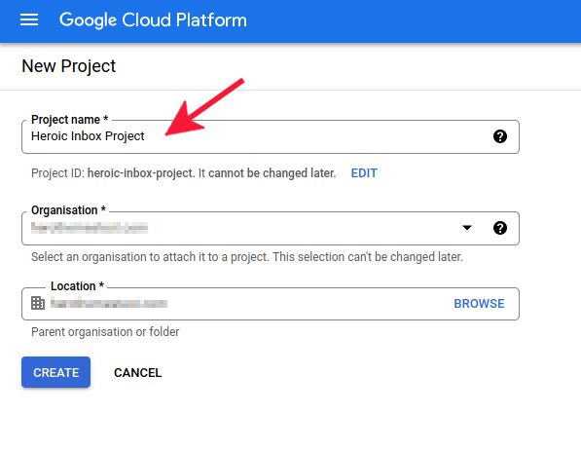The height and width of the screenshot is (450, 581).
Task: Click the 'Location *' label
Action: click(x=77, y=286)
